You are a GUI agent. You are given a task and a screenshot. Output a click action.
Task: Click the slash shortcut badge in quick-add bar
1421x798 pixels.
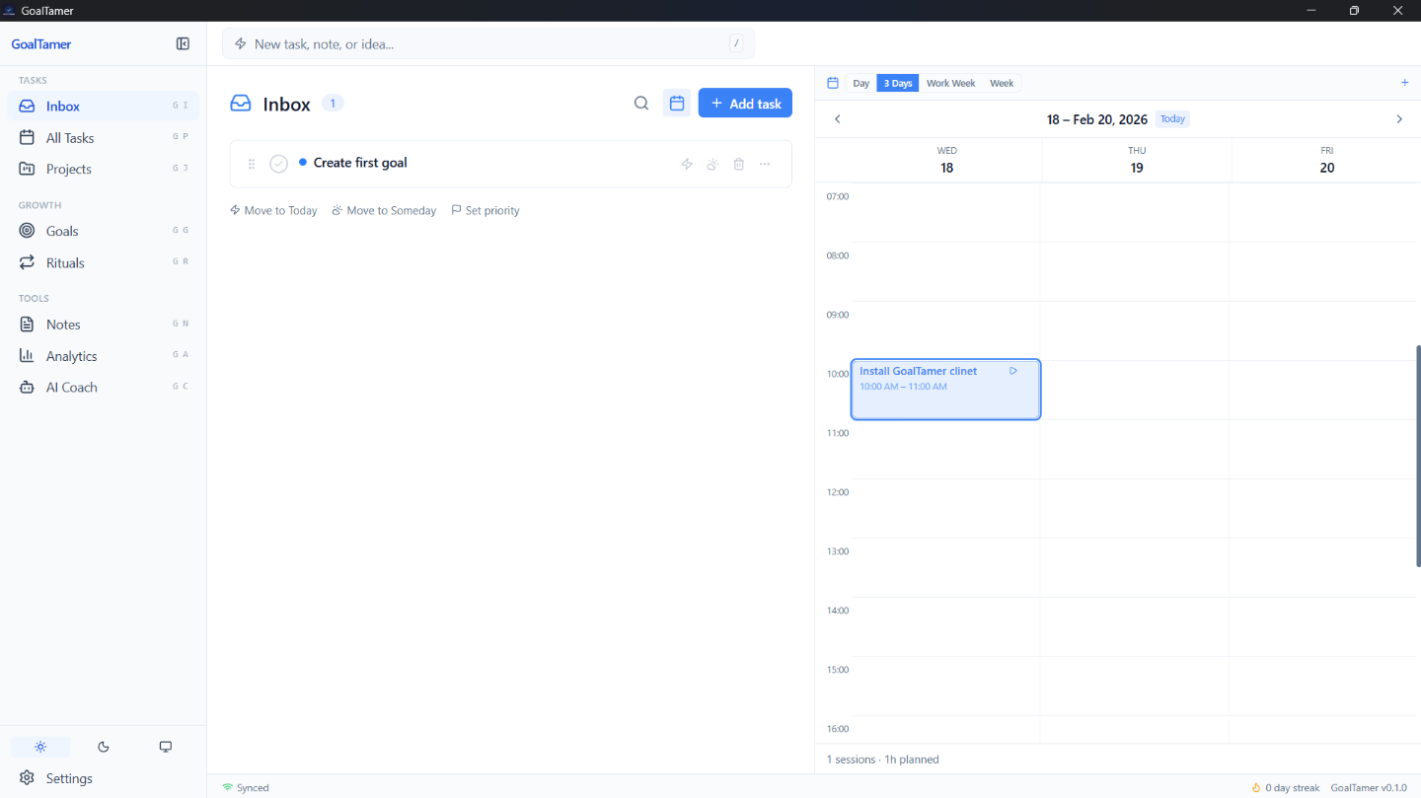[736, 43]
